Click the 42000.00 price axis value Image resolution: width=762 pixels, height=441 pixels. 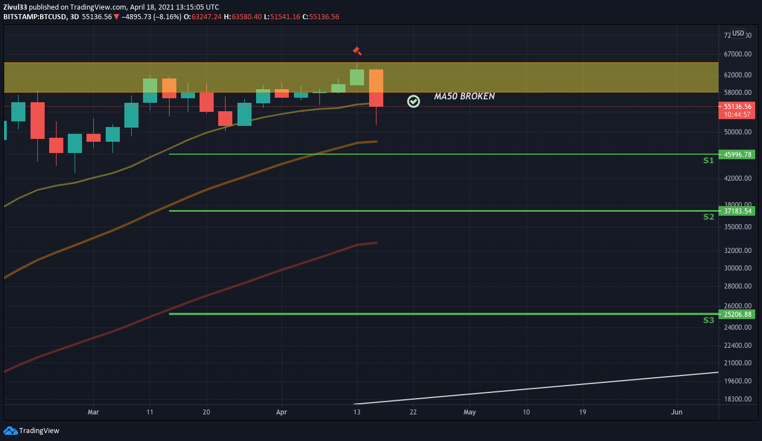pyautogui.click(x=737, y=178)
